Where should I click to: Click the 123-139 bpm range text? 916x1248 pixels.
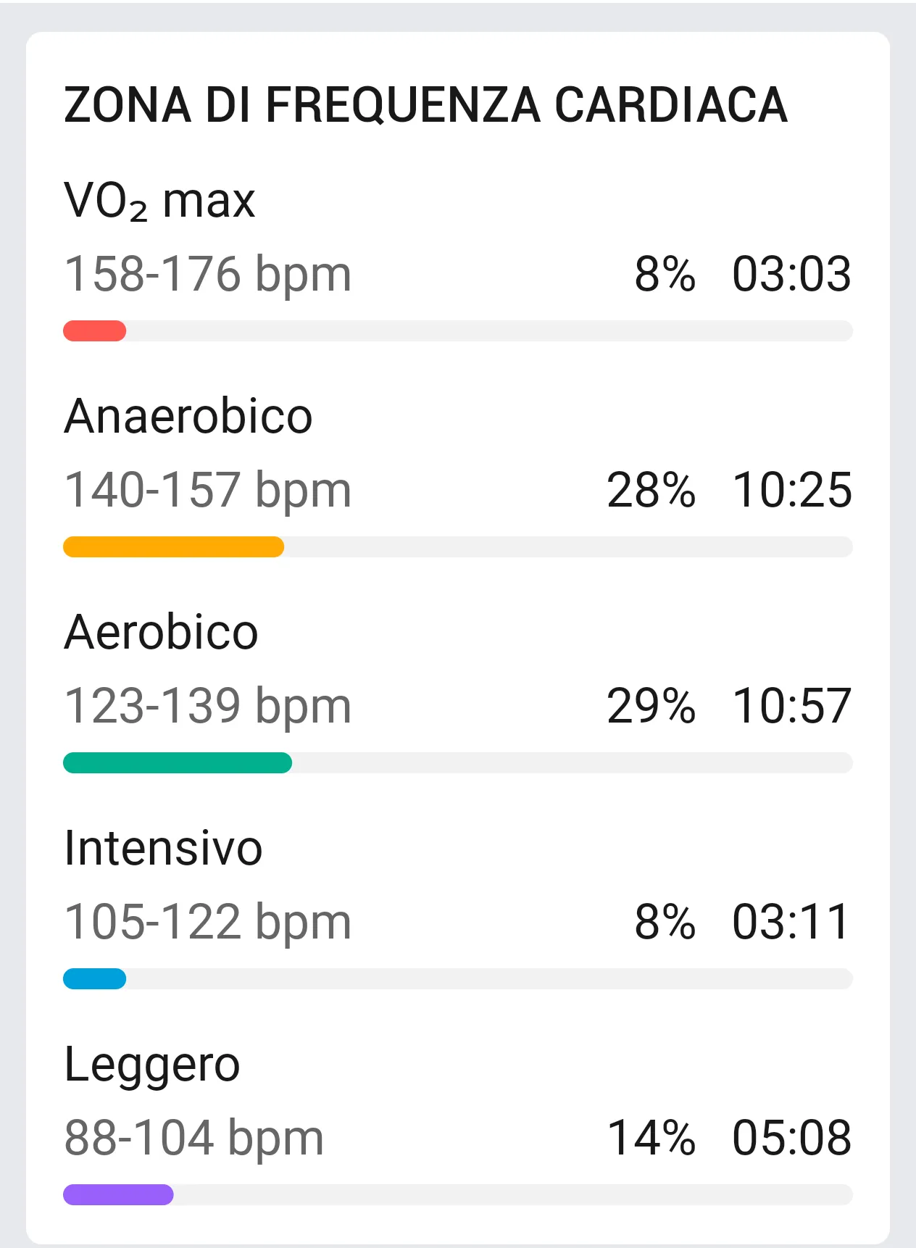[x=208, y=707]
